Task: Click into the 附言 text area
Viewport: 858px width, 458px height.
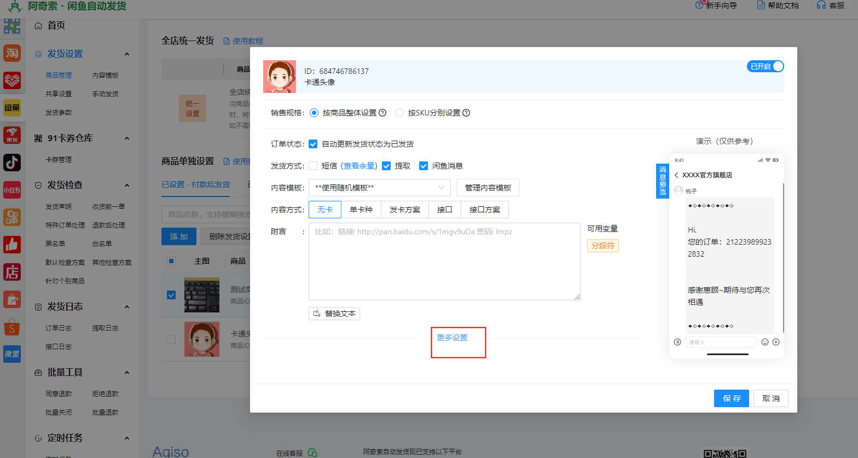Action: (x=444, y=262)
